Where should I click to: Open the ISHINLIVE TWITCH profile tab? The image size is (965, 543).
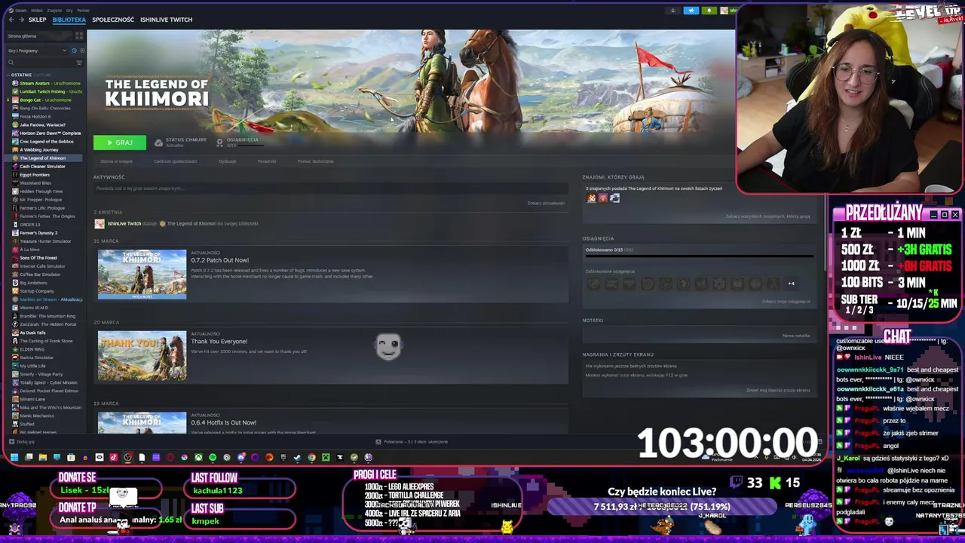[x=166, y=20]
